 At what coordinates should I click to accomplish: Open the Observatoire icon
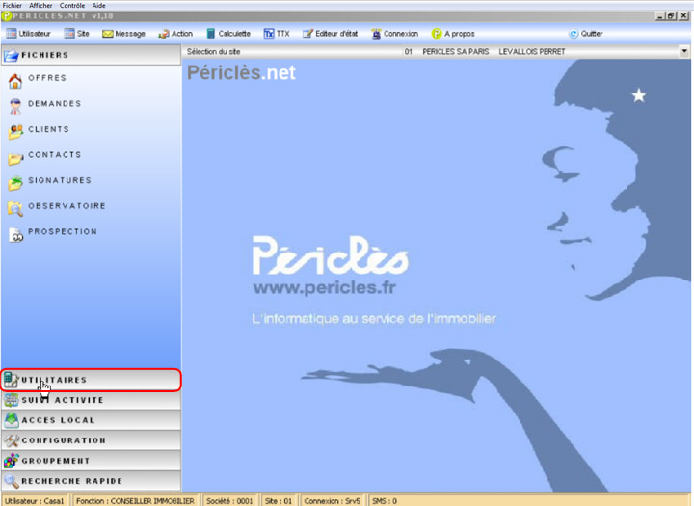coord(15,207)
